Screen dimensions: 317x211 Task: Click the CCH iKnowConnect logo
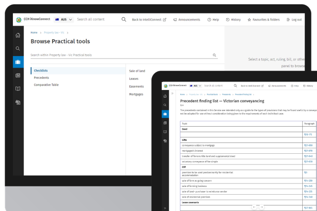click(x=34, y=19)
